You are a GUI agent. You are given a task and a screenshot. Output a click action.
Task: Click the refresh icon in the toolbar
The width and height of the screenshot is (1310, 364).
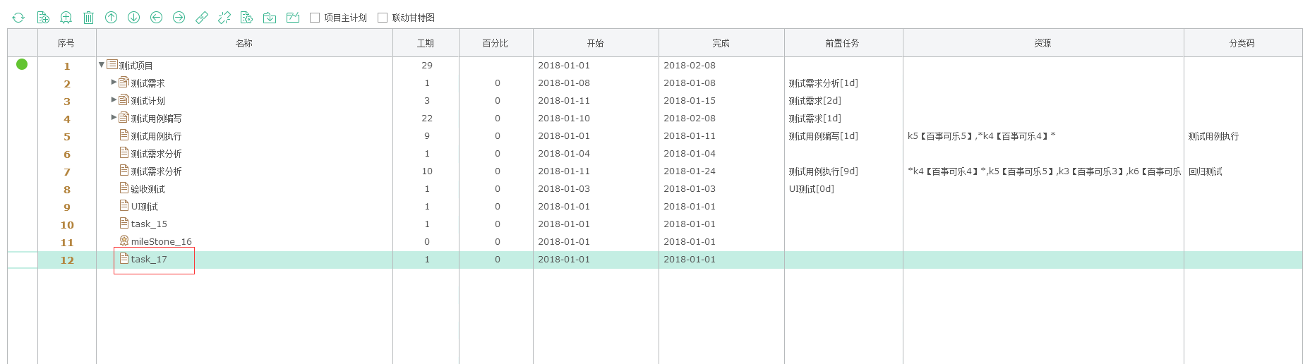(x=18, y=18)
